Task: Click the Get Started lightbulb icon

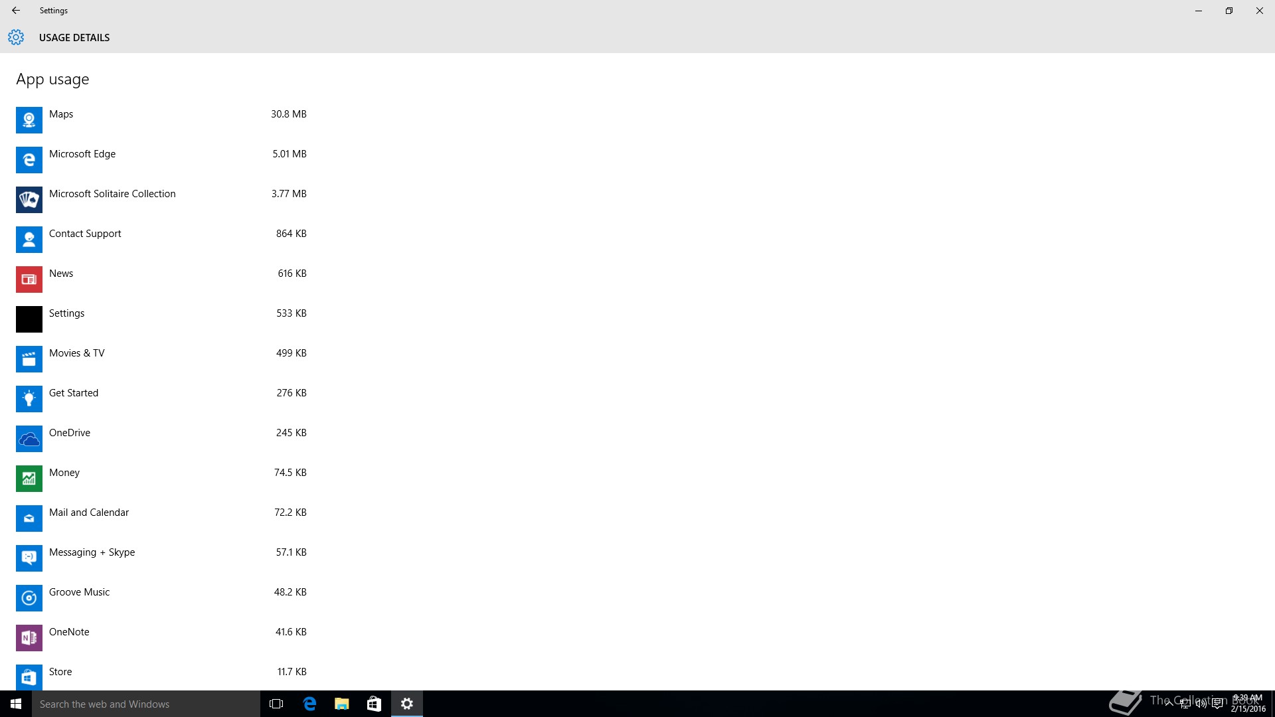Action: click(x=29, y=399)
